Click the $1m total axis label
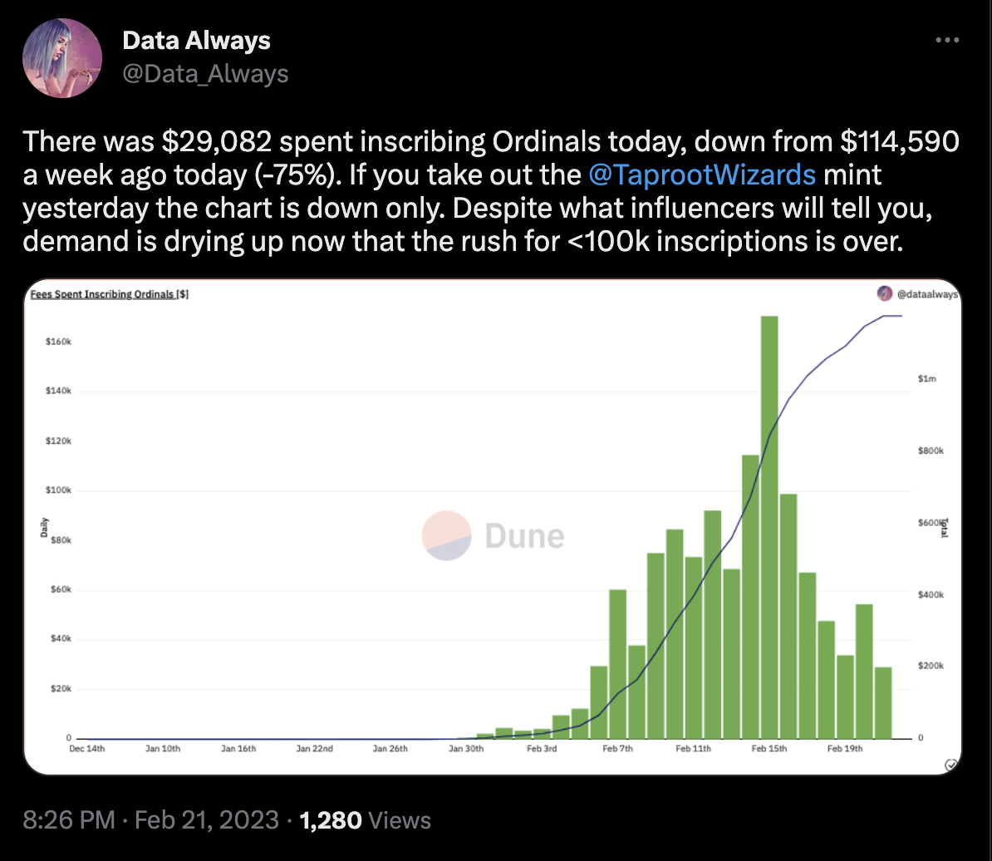 (x=928, y=379)
